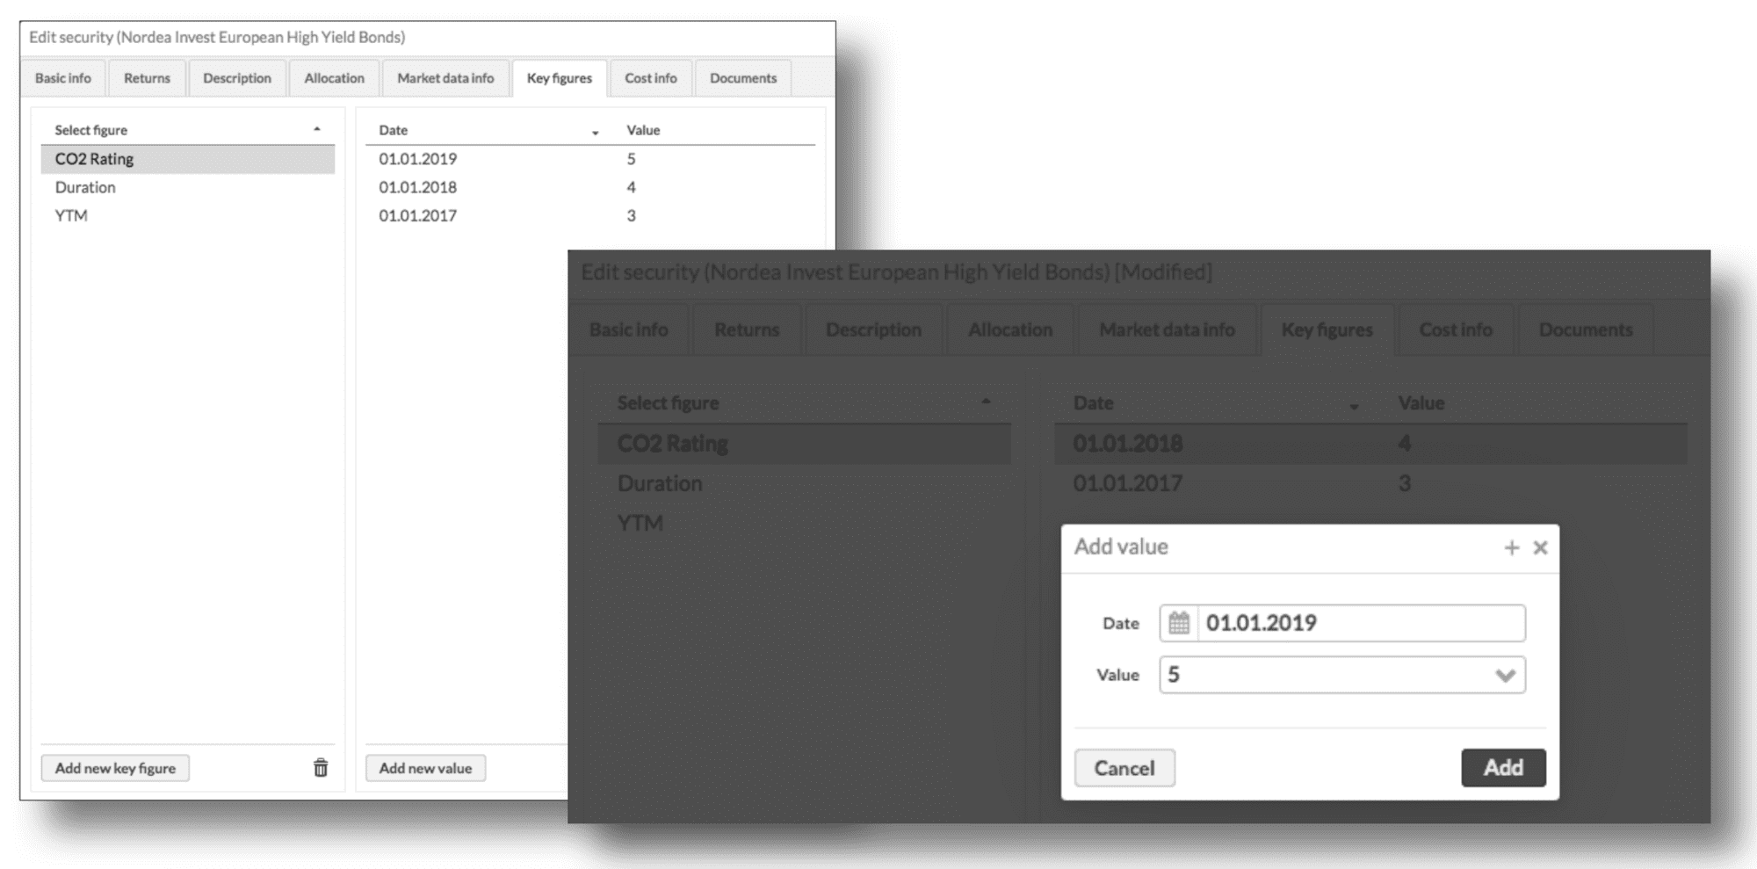Select Duration in the dimmed window
The width and height of the screenshot is (1757, 869).
coord(804,483)
